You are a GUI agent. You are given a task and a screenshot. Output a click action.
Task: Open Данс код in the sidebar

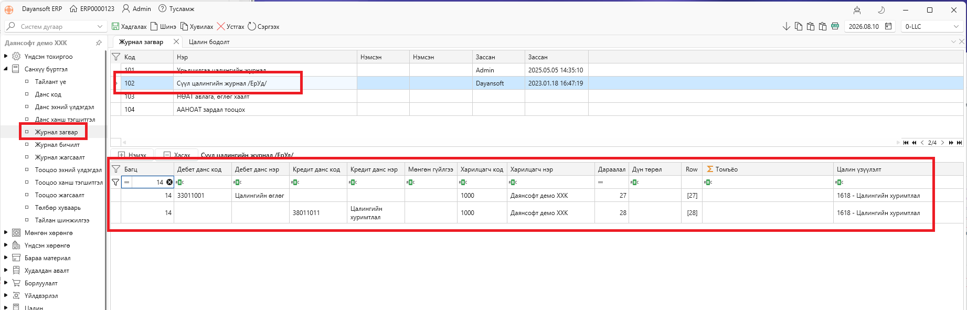[x=48, y=94]
